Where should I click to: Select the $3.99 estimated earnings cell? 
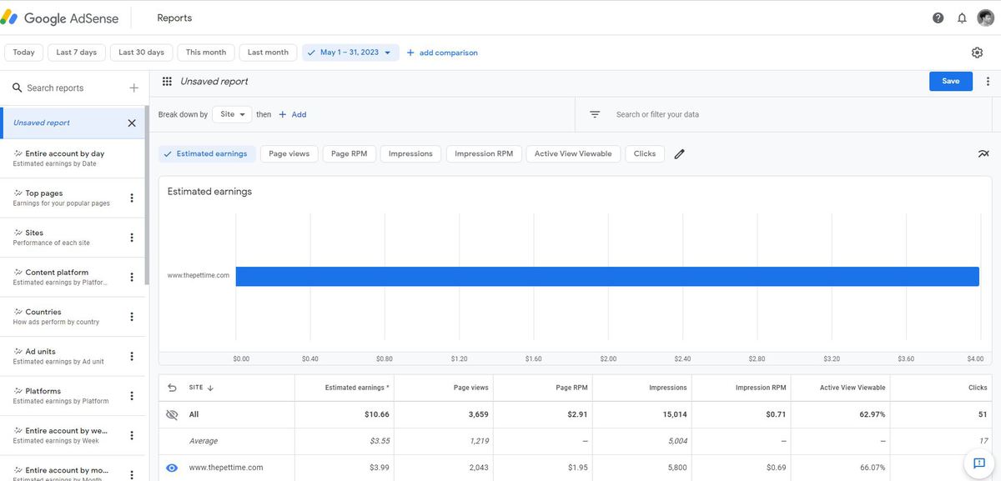pos(380,468)
